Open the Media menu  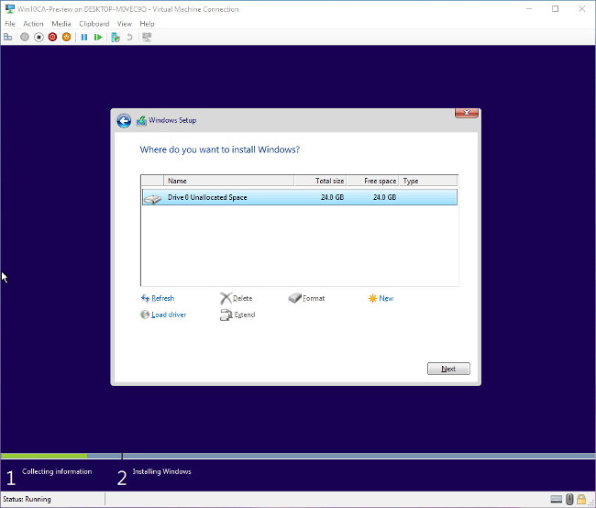click(x=61, y=24)
